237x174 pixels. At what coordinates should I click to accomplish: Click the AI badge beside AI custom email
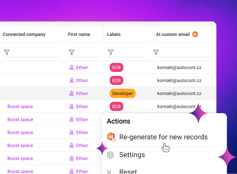click(195, 34)
